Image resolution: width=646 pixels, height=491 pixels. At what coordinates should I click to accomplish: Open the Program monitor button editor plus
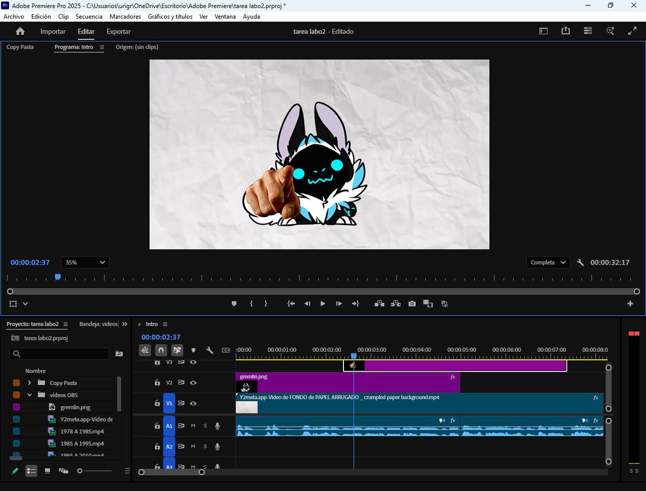(x=630, y=304)
